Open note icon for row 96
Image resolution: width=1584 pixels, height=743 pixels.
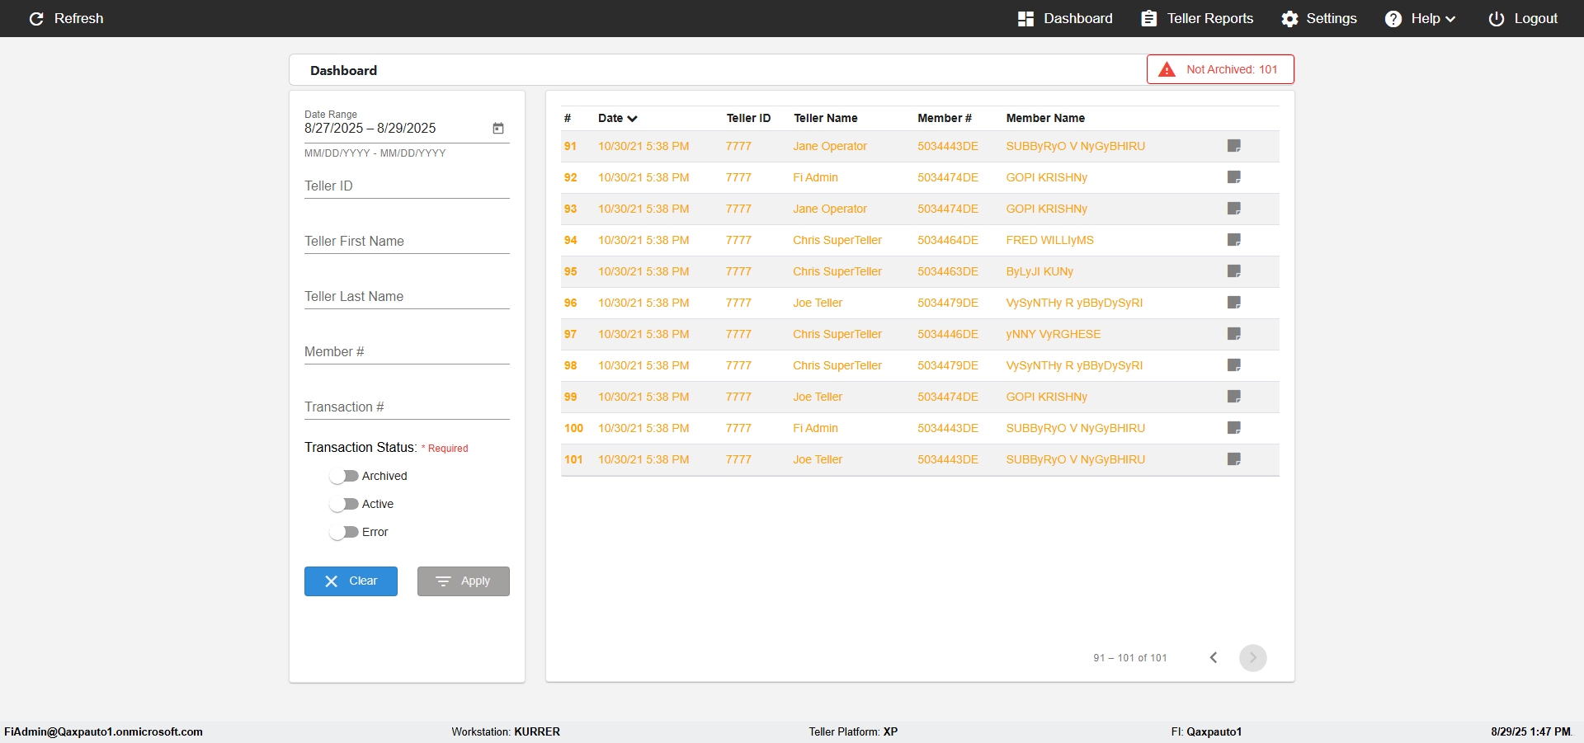[1234, 303]
